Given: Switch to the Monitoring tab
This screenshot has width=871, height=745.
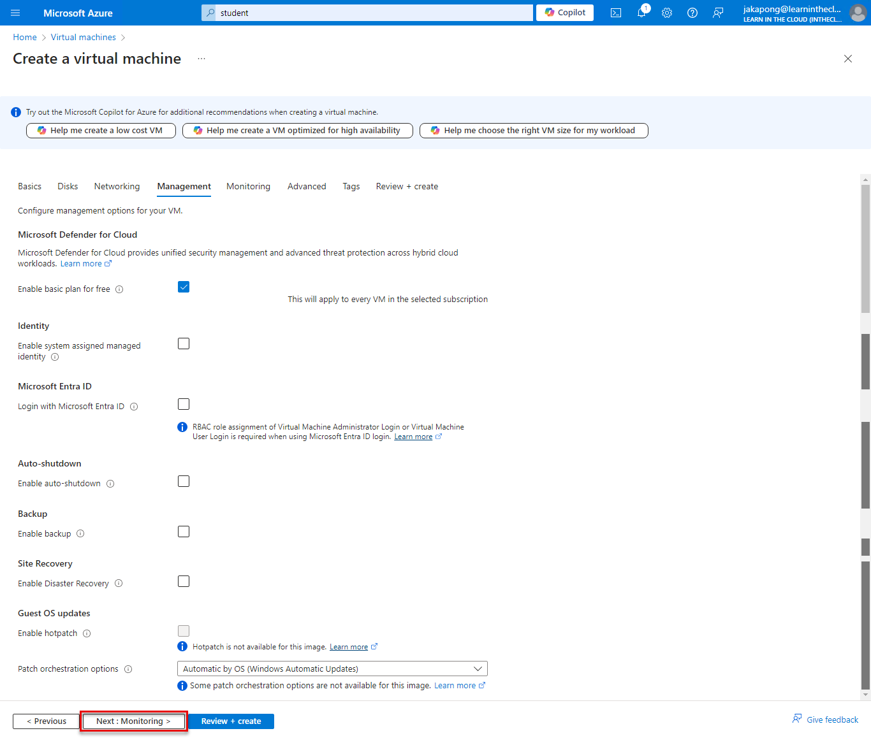Looking at the screenshot, I should pos(248,187).
